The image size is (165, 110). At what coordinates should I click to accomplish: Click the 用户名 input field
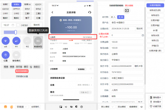click(127, 23)
